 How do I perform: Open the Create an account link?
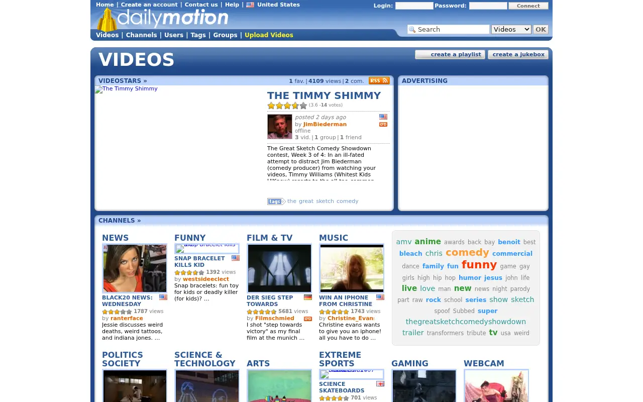click(x=149, y=5)
